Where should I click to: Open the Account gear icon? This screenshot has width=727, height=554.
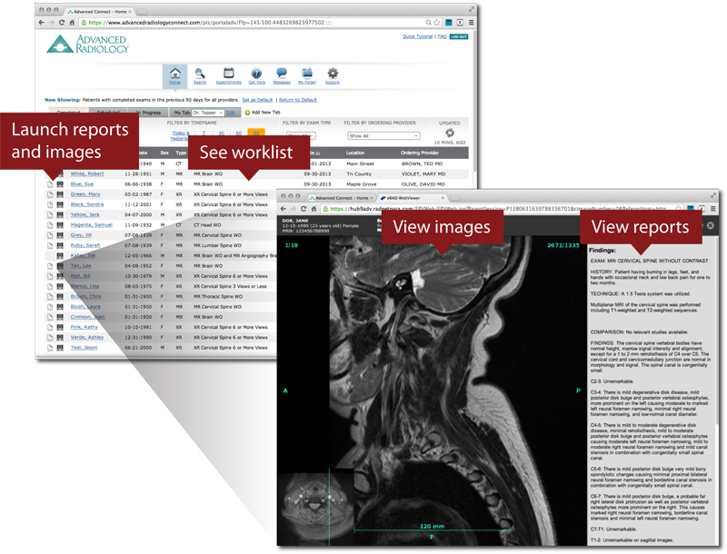(x=333, y=74)
